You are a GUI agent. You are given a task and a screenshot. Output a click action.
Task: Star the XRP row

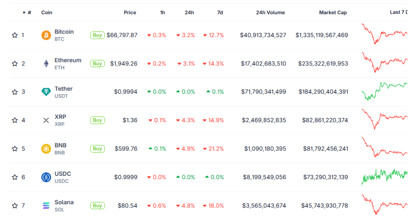15,120
